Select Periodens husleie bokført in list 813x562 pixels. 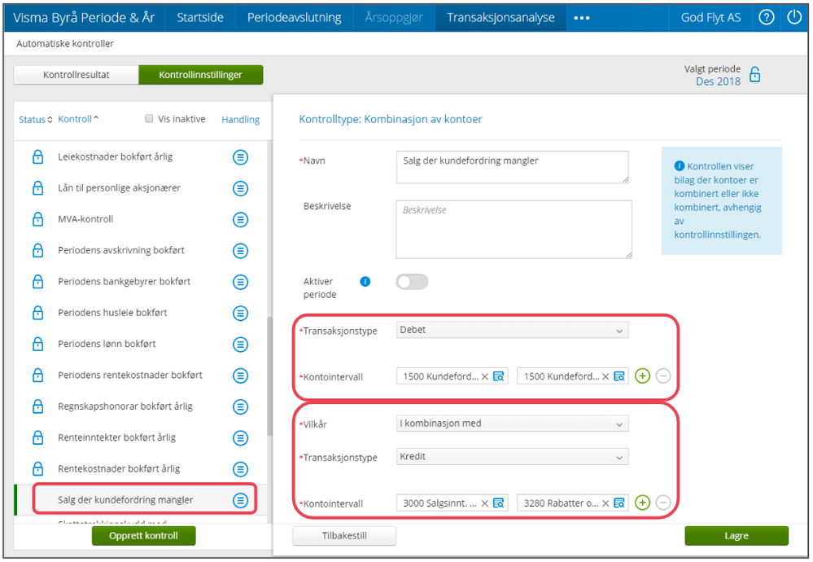[112, 313]
